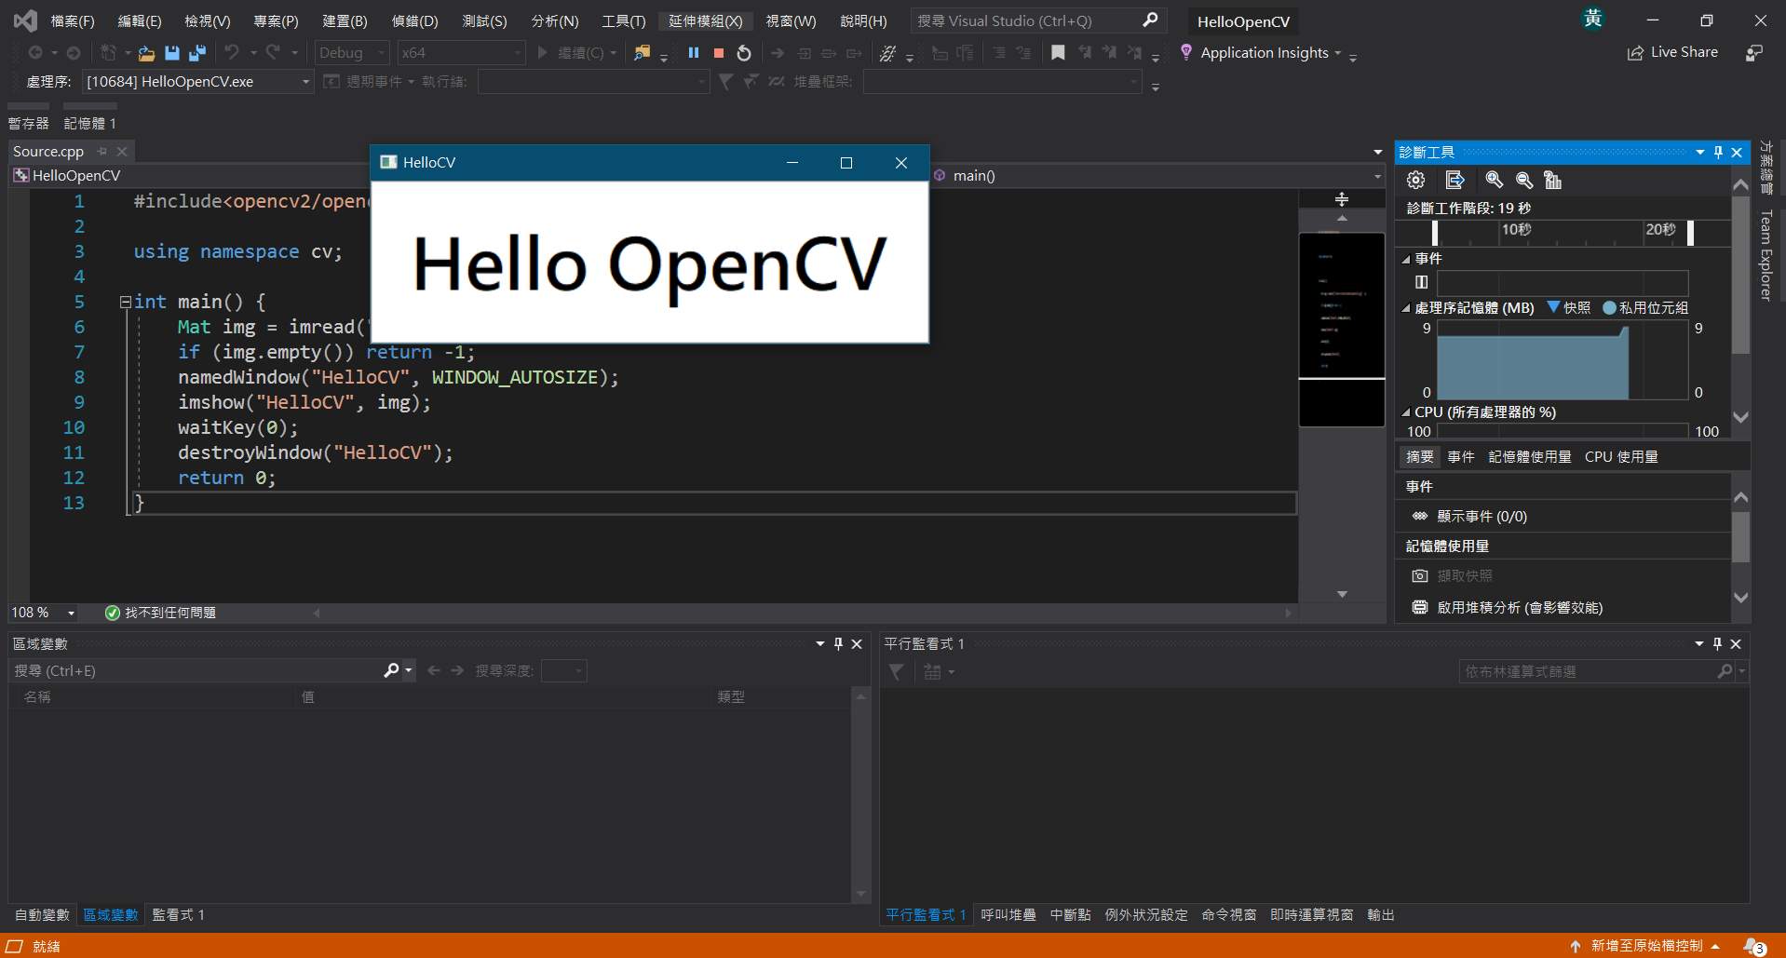Pin the Source.cpp tab
The width and height of the screenshot is (1786, 958).
coord(102,151)
